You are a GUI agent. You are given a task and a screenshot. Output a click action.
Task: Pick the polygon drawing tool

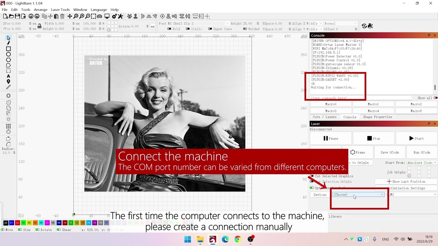click(9, 60)
